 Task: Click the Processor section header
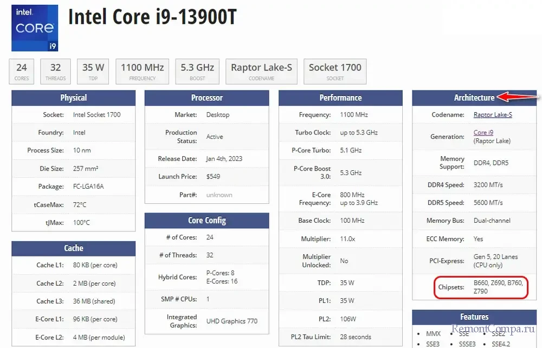point(207,98)
